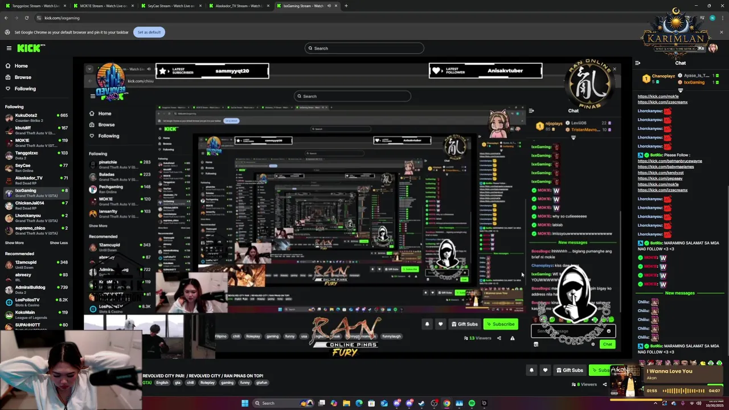Open Lhorckanyou channel in sidebar

pos(36,218)
